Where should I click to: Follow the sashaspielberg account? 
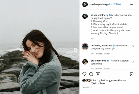[117, 4]
